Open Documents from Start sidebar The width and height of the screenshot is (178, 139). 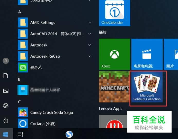tap(6, 76)
